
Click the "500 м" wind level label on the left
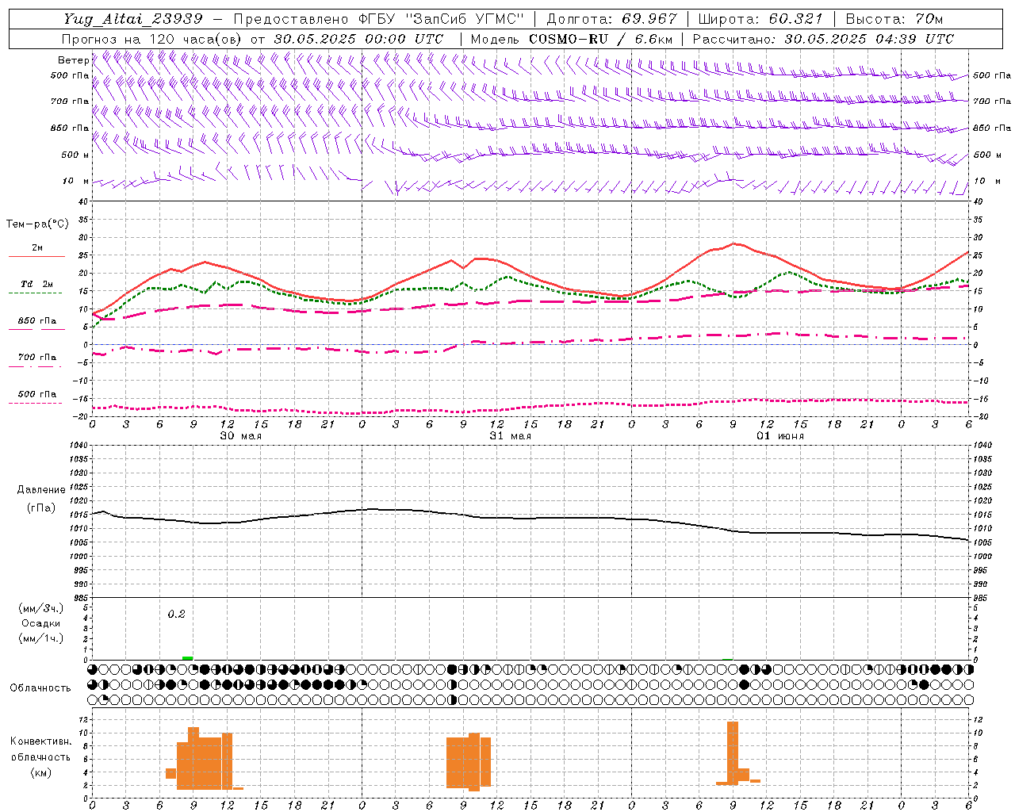(x=75, y=155)
